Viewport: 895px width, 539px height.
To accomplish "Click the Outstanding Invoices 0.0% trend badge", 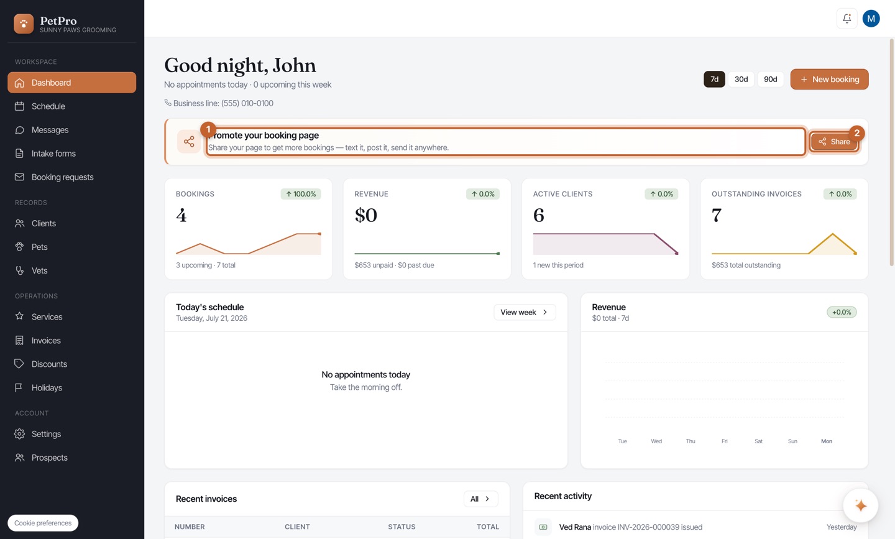I will [840, 194].
